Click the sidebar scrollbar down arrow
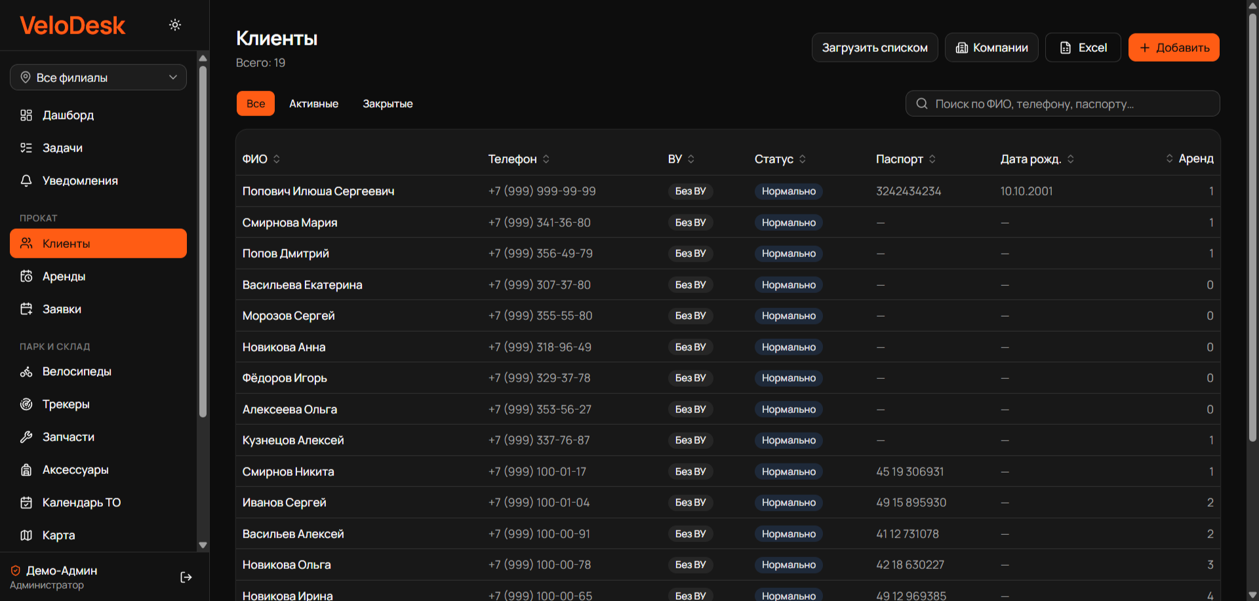Viewport: 1259px width, 601px height. click(203, 545)
